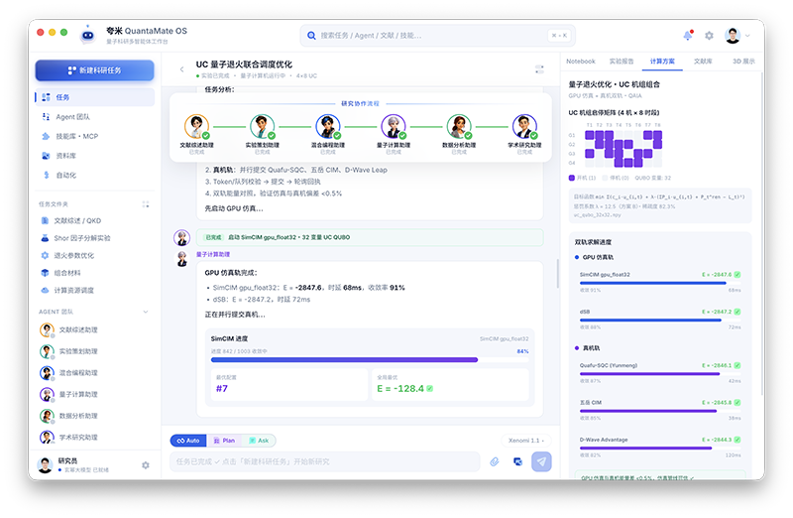Switch to the Notebook tab
This screenshot has width=793, height=518.
(581, 62)
